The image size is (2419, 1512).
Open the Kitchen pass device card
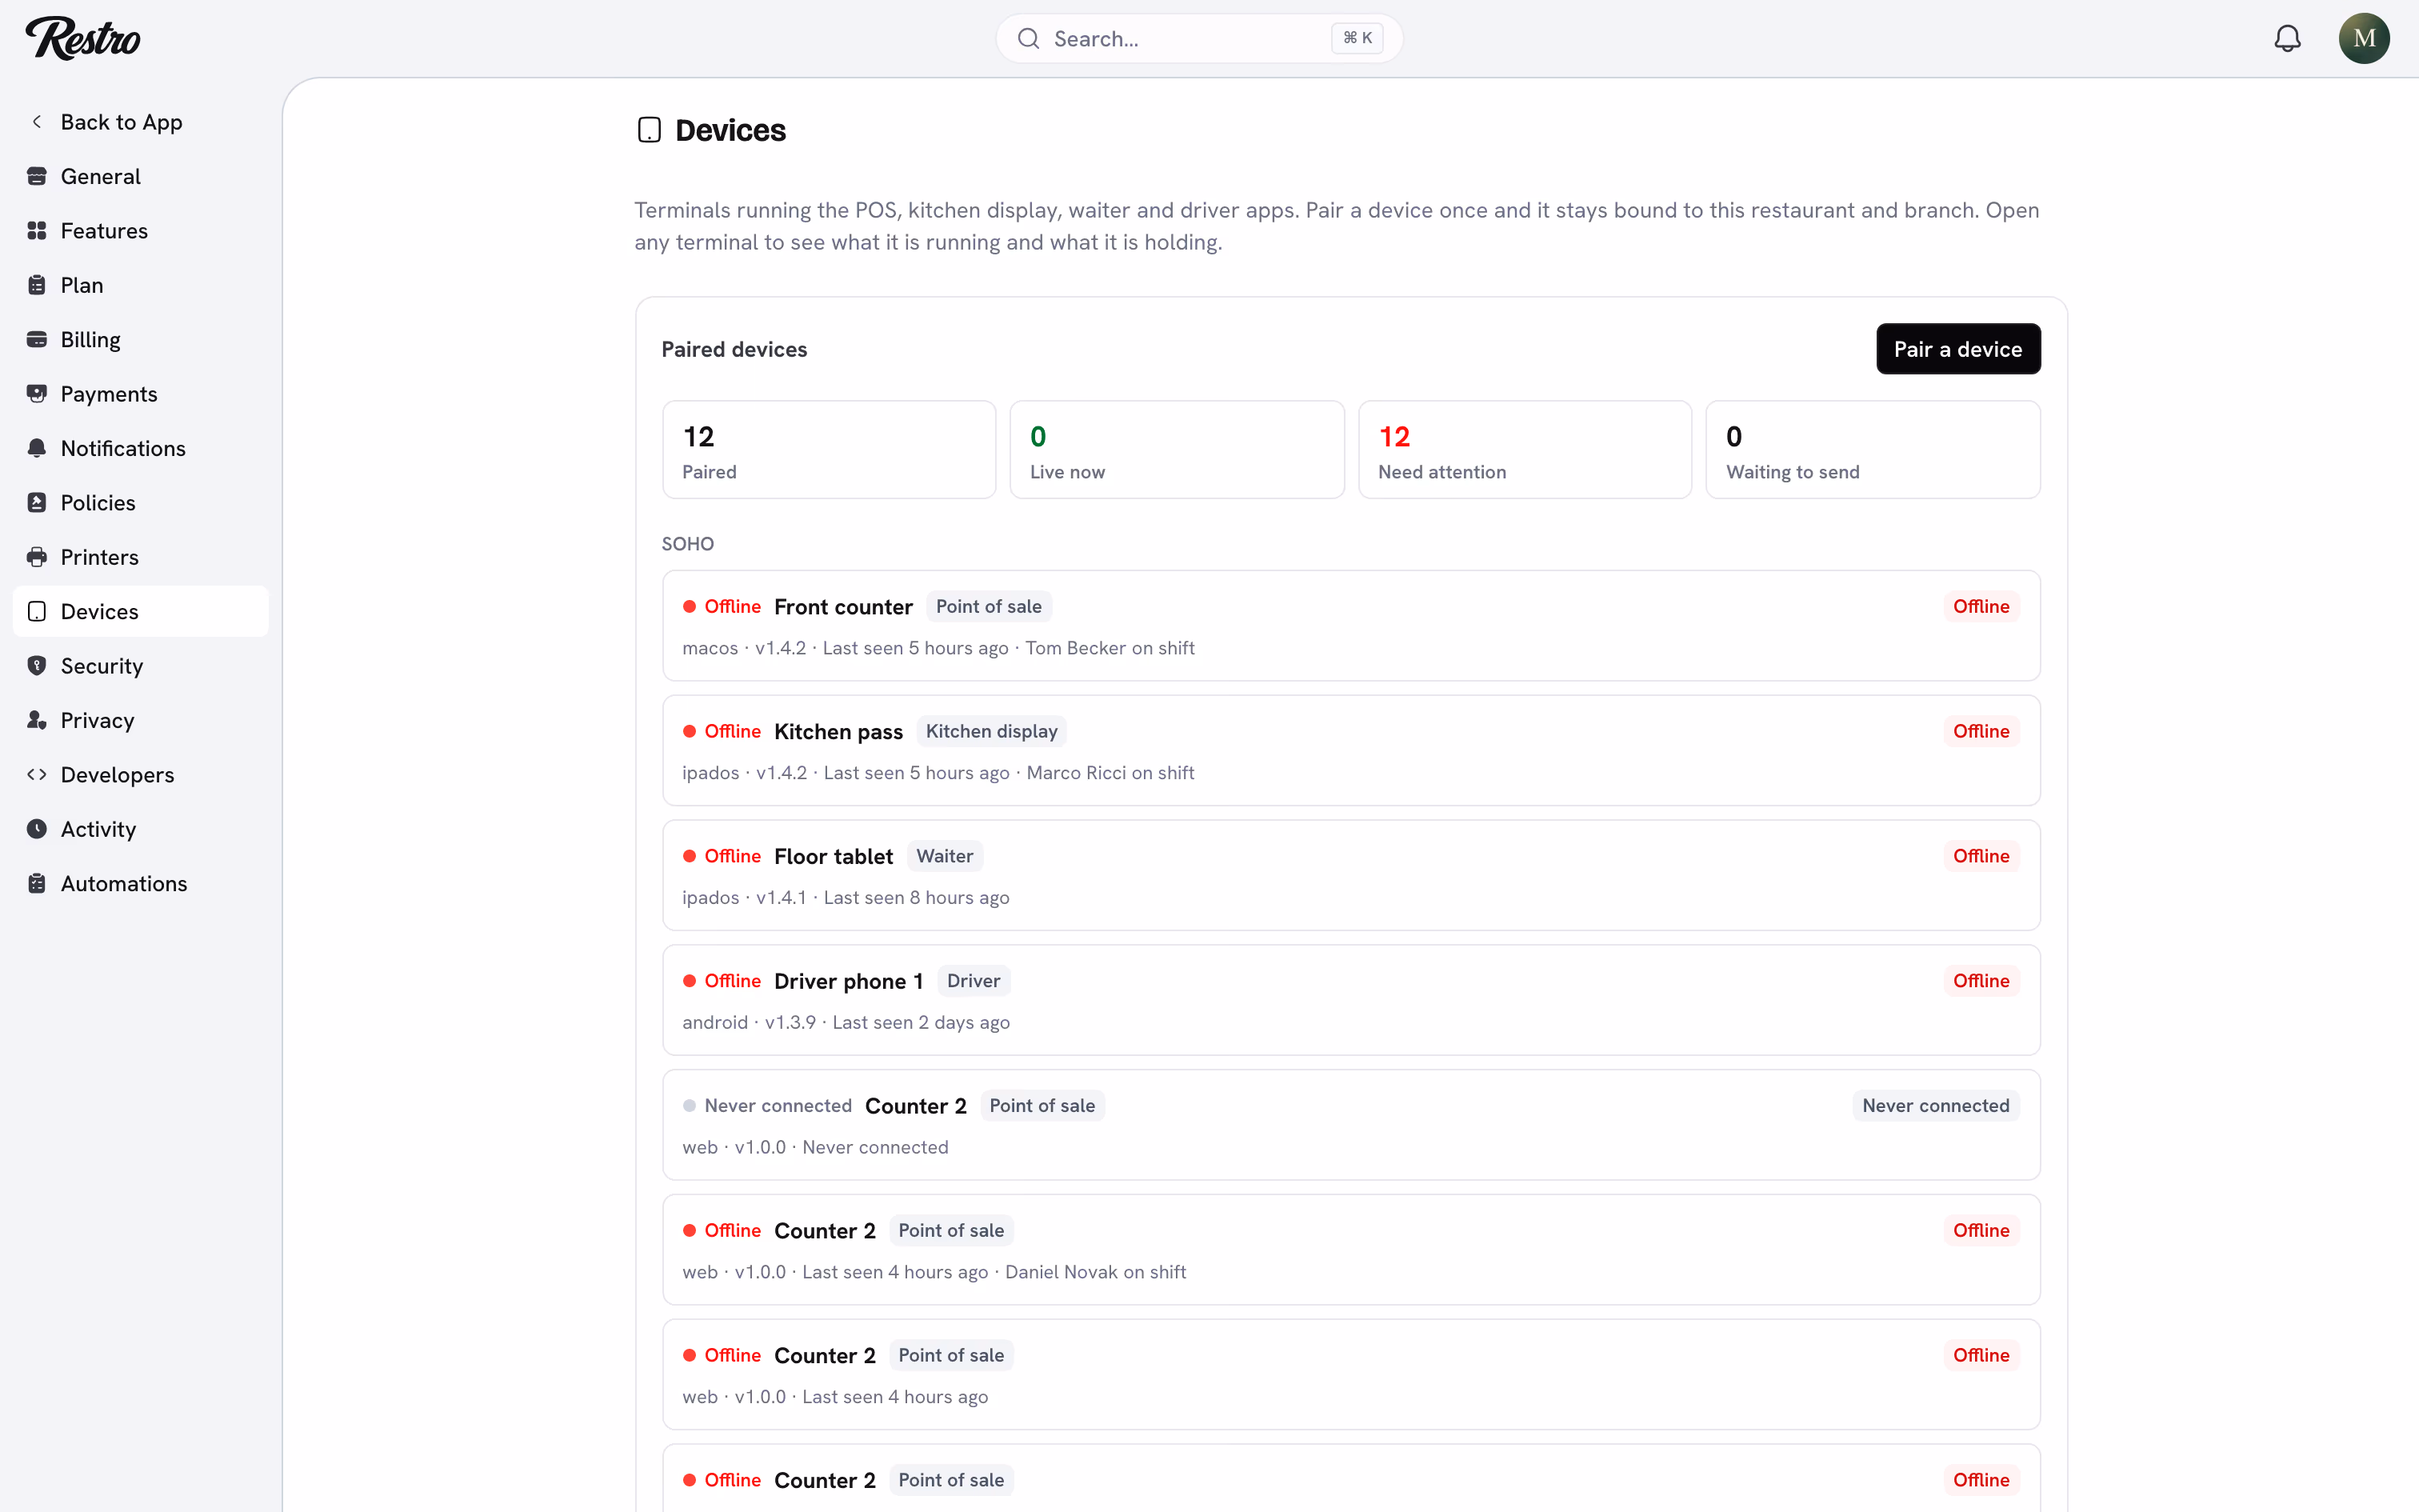[1351, 751]
